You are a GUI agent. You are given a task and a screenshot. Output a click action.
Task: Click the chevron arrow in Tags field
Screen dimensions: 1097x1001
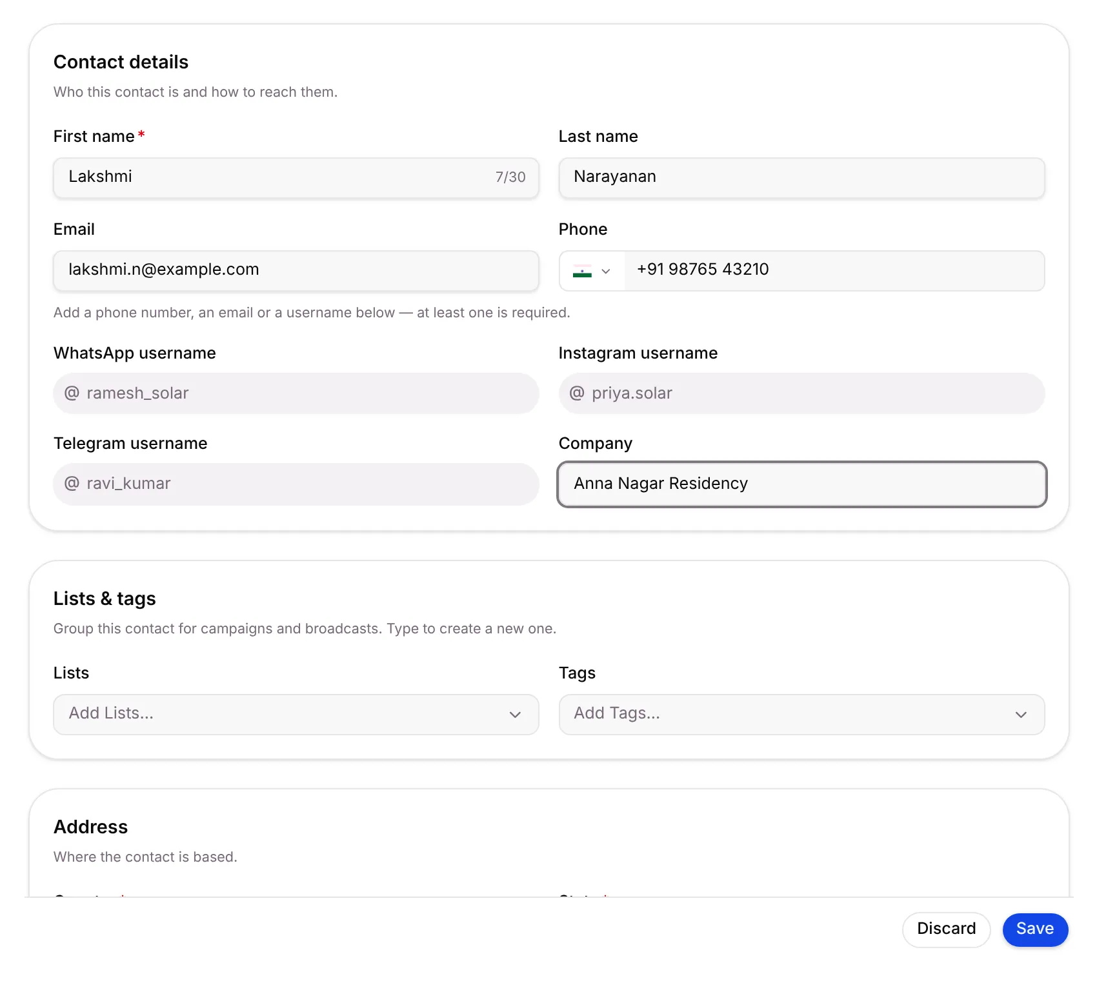click(1021, 715)
